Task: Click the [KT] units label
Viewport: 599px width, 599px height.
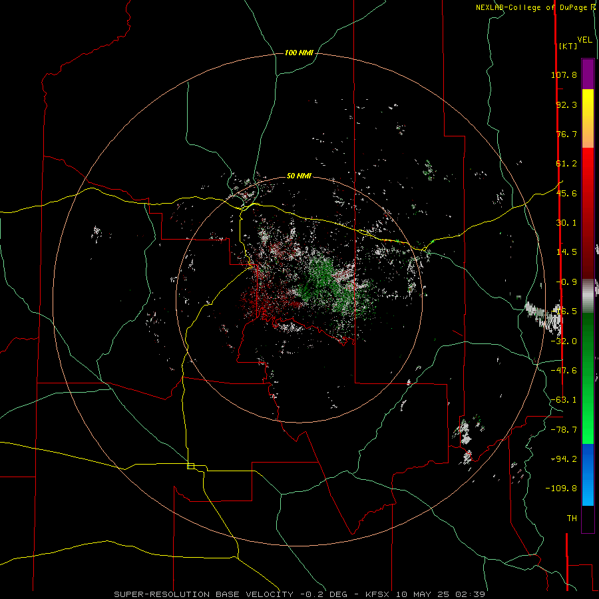Action: pyautogui.click(x=568, y=46)
